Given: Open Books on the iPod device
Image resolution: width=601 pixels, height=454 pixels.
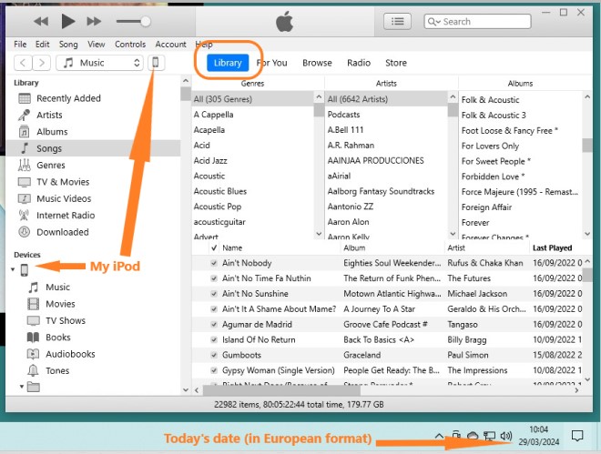Looking at the screenshot, I should (x=58, y=338).
